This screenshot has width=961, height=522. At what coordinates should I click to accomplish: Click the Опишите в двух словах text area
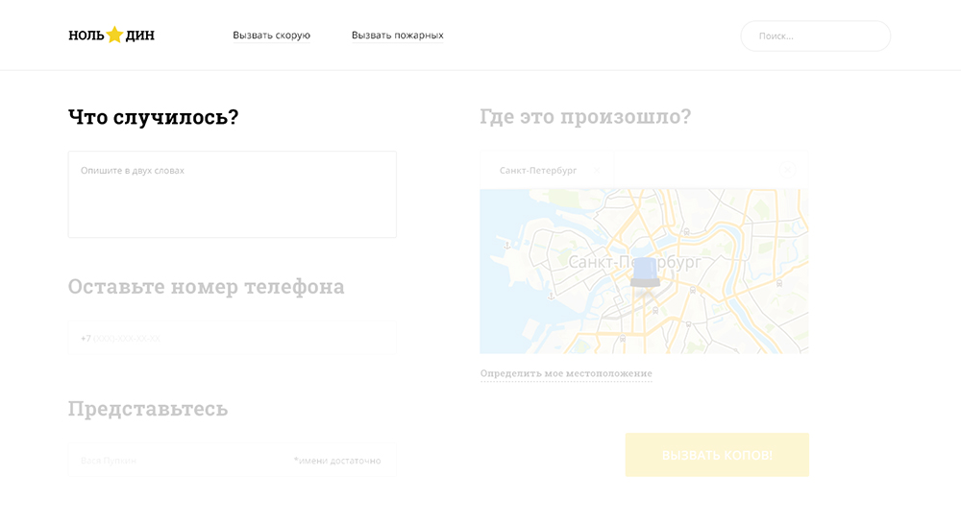point(232,194)
